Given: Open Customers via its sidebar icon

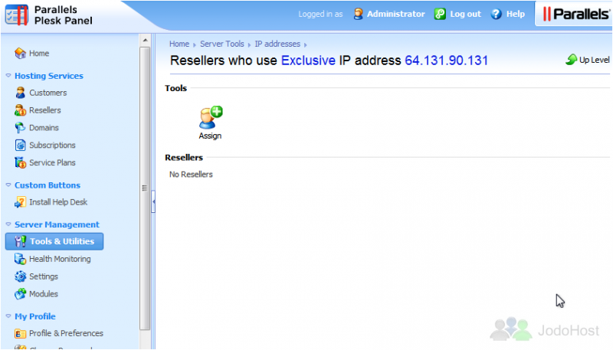Looking at the screenshot, I should point(21,93).
